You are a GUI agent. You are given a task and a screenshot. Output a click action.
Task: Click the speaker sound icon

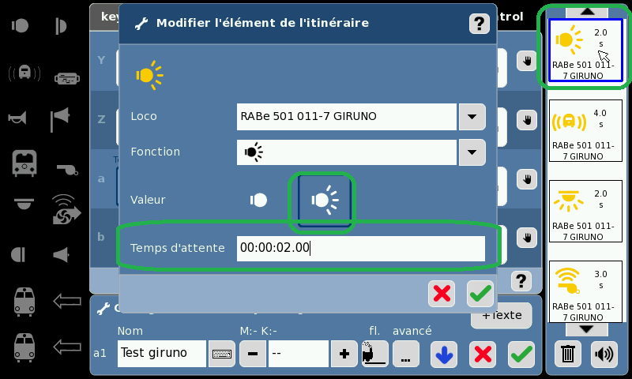tap(603, 353)
